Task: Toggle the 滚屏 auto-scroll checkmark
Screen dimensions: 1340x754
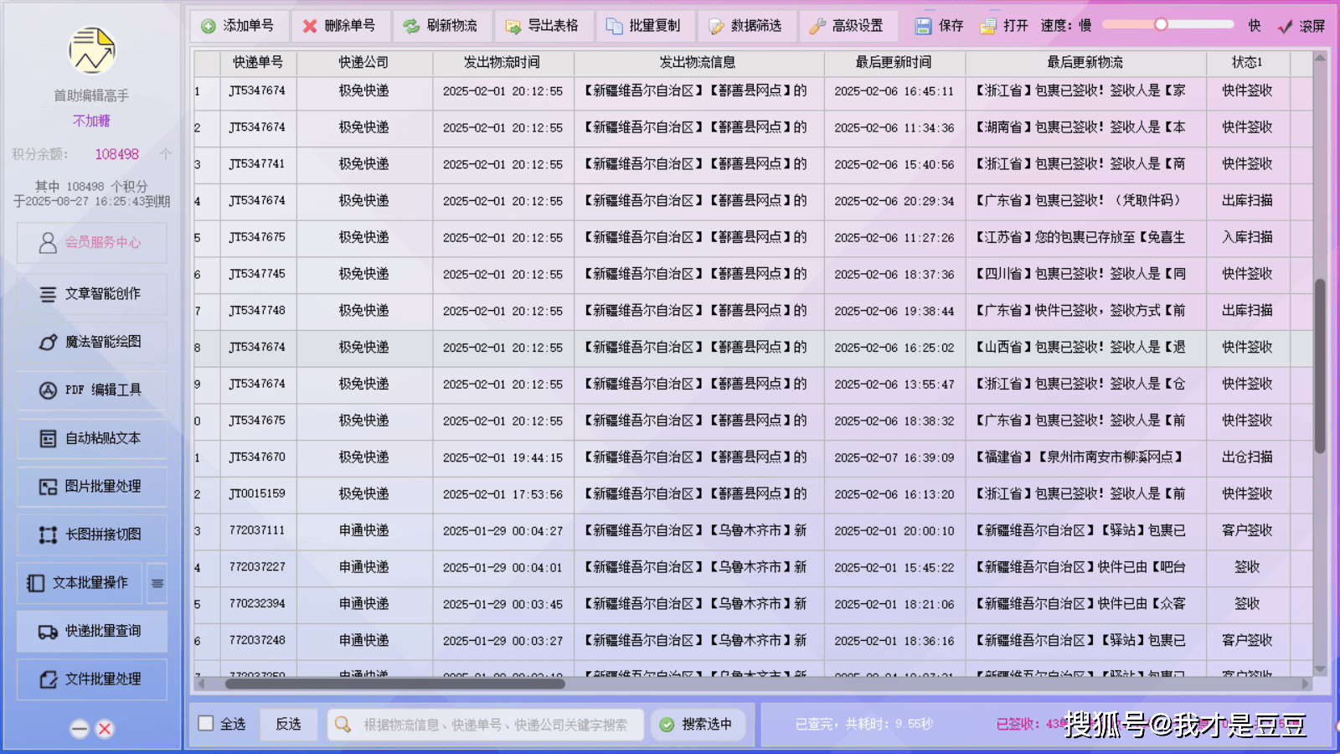Action: click(1286, 27)
